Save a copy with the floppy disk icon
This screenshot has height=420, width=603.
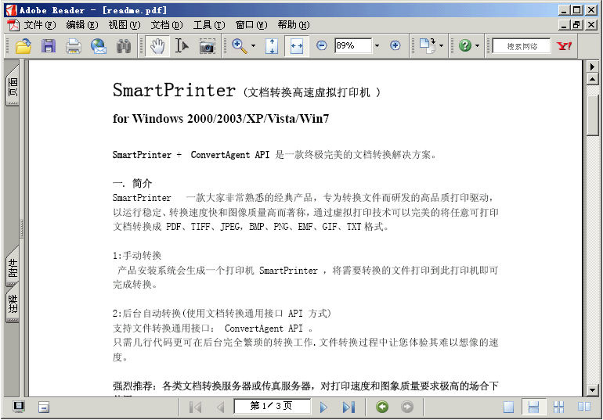click(49, 46)
